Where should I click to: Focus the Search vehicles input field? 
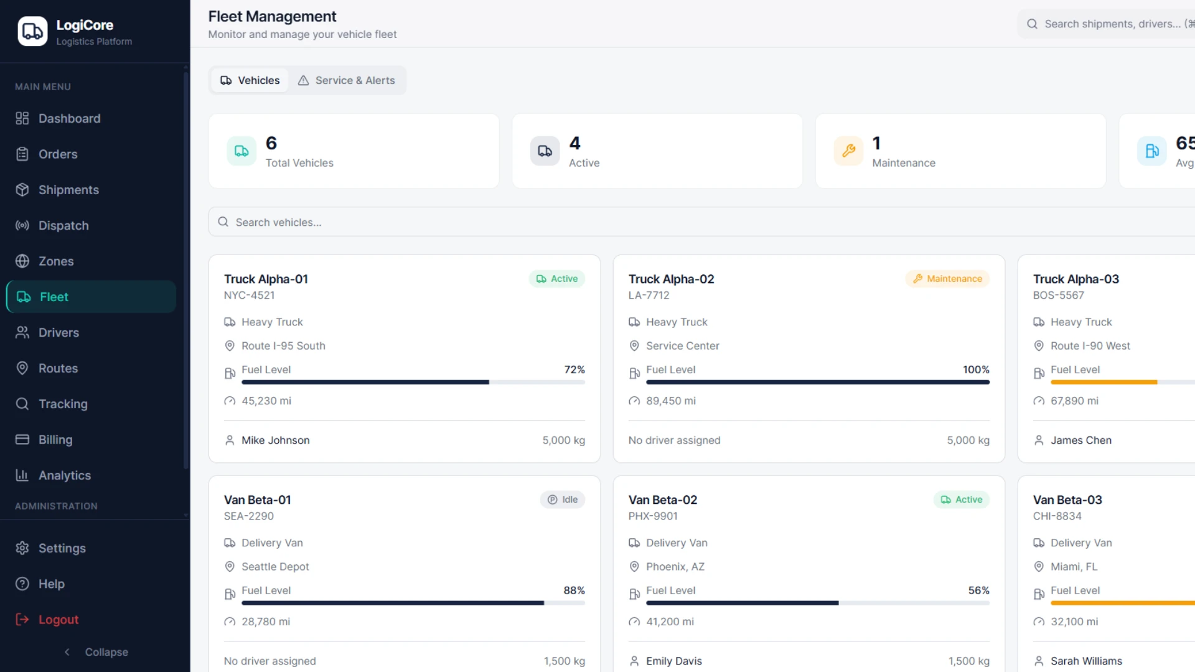(701, 222)
